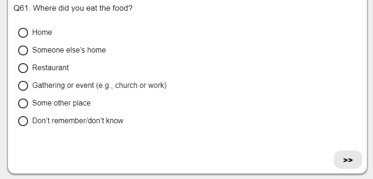The height and width of the screenshot is (179, 373).
Task: Choose the Someone else's home radio circle
Action: [23, 50]
